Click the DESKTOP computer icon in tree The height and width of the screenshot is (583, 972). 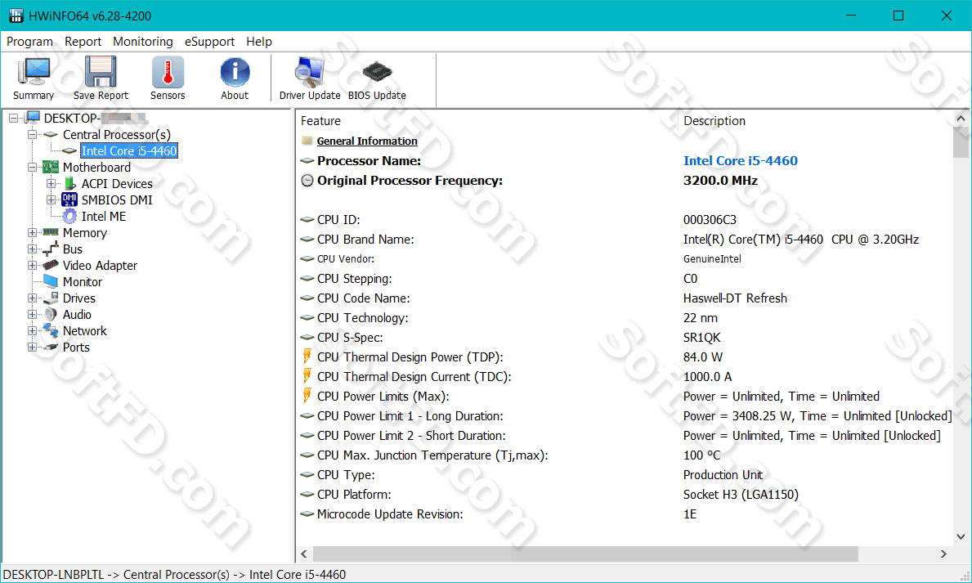[x=33, y=118]
